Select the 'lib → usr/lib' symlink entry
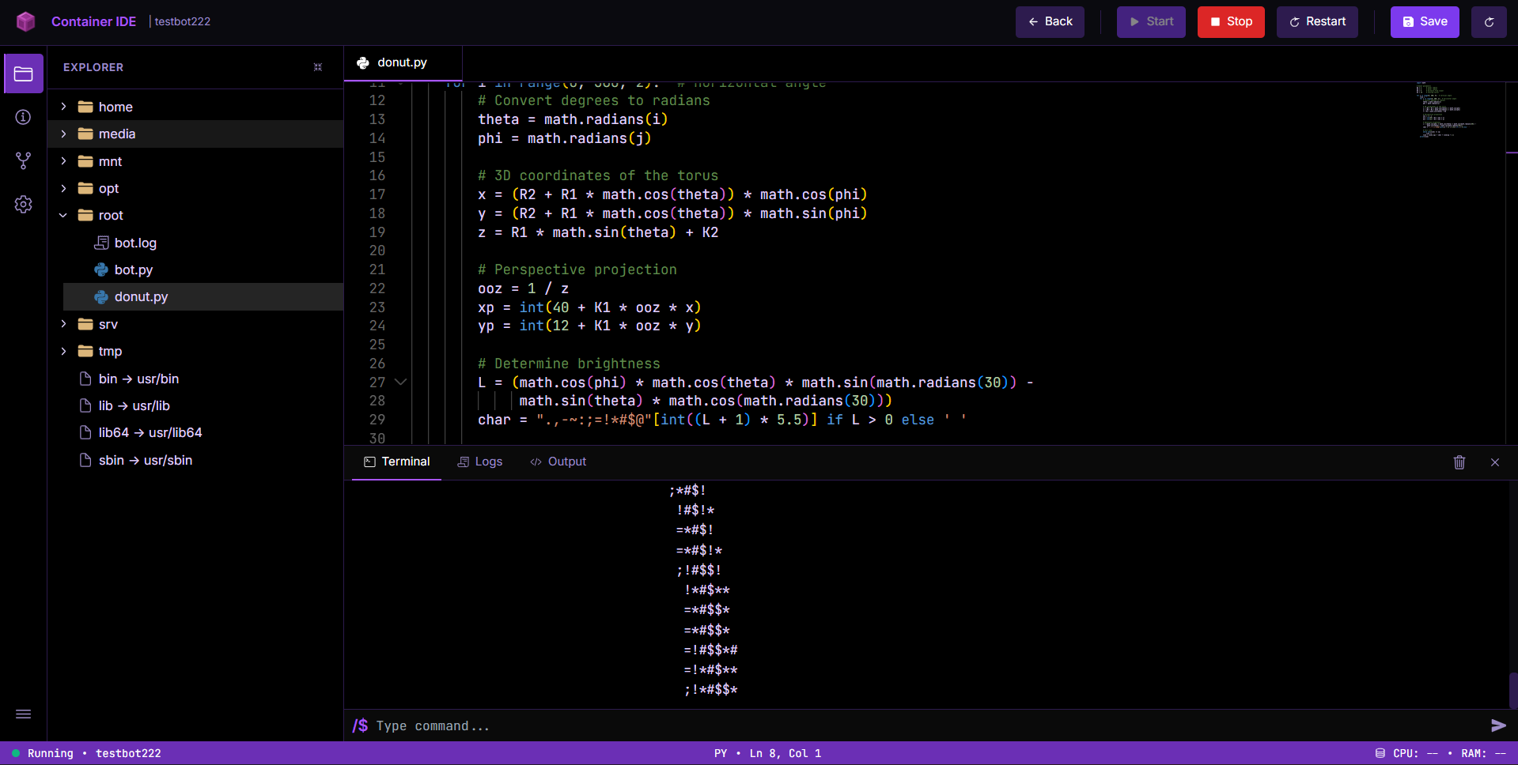Image resolution: width=1518 pixels, height=765 pixels. pyautogui.click(x=195, y=405)
